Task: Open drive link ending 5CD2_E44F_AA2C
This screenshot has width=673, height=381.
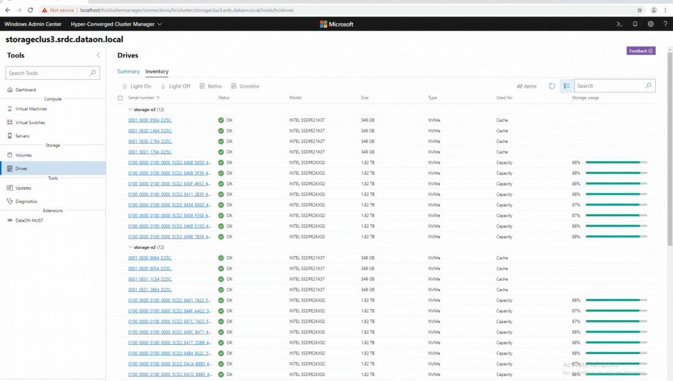Action: (x=170, y=311)
